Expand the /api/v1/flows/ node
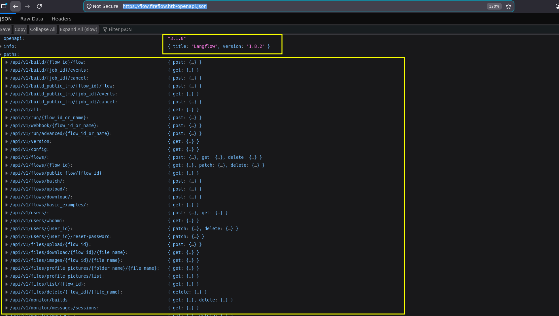Screen dimensions: 559x316 coord(7,157)
